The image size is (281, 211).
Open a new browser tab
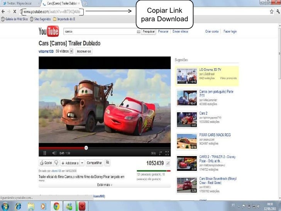click(x=85, y=3)
